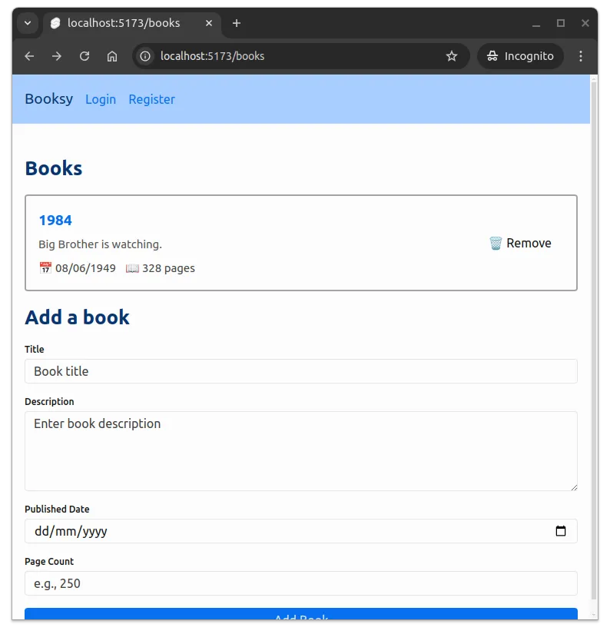The image size is (610, 644).
Task: Click into the Title input field
Action: tap(300, 371)
